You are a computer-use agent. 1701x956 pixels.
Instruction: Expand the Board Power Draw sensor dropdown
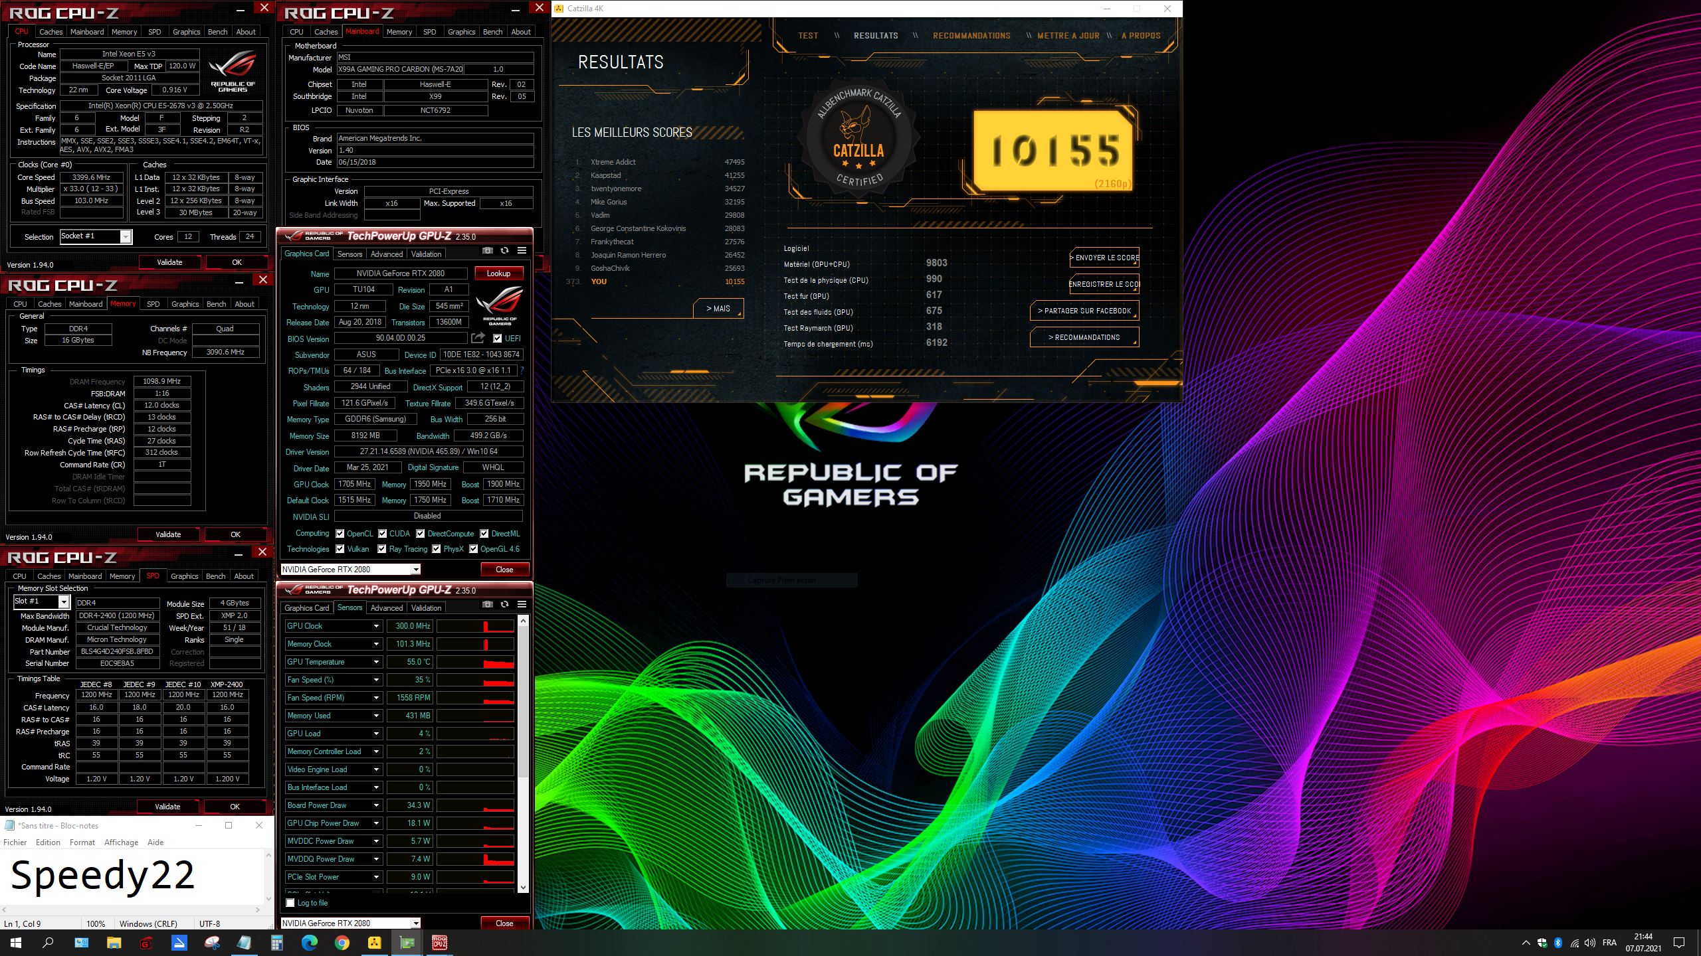click(x=376, y=805)
